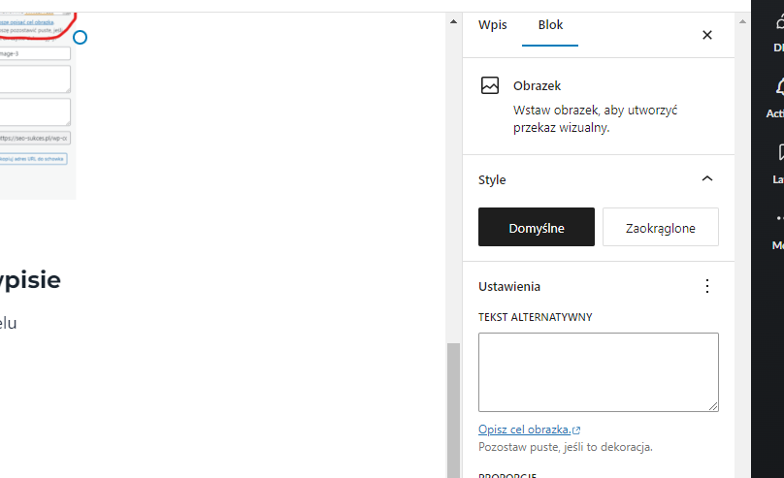
Task: Open Slack Later bookmark icon
Action: pos(778,154)
